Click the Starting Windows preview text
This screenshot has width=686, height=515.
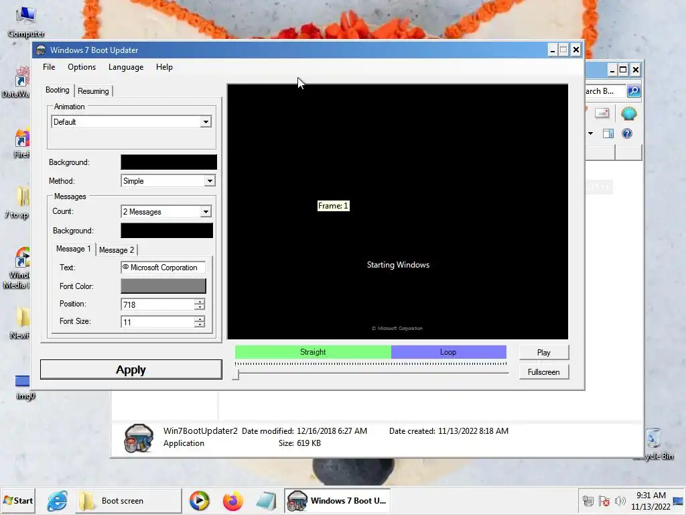pos(398,265)
